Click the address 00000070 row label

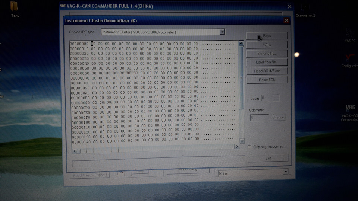click(80, 78)
